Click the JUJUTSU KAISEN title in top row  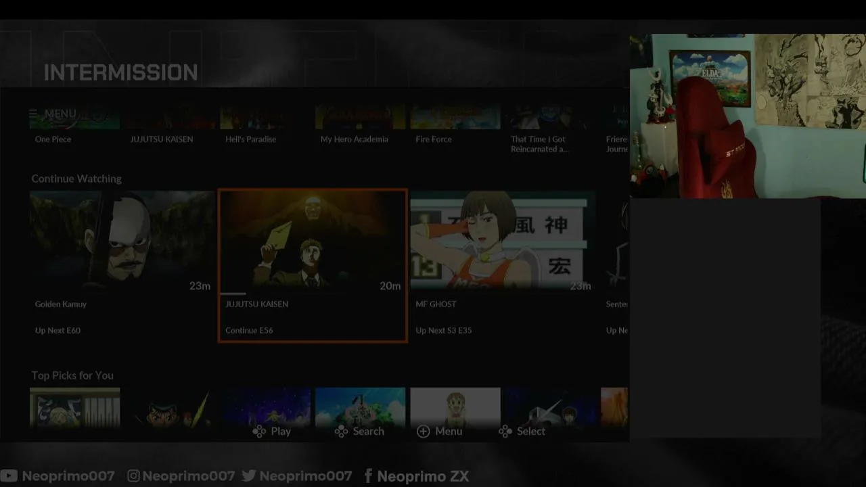[x=162, y=139]
